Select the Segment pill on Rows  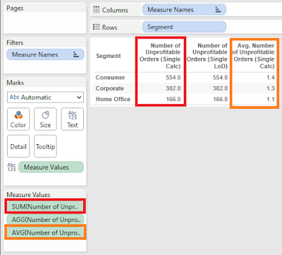(x=184, y=27)
